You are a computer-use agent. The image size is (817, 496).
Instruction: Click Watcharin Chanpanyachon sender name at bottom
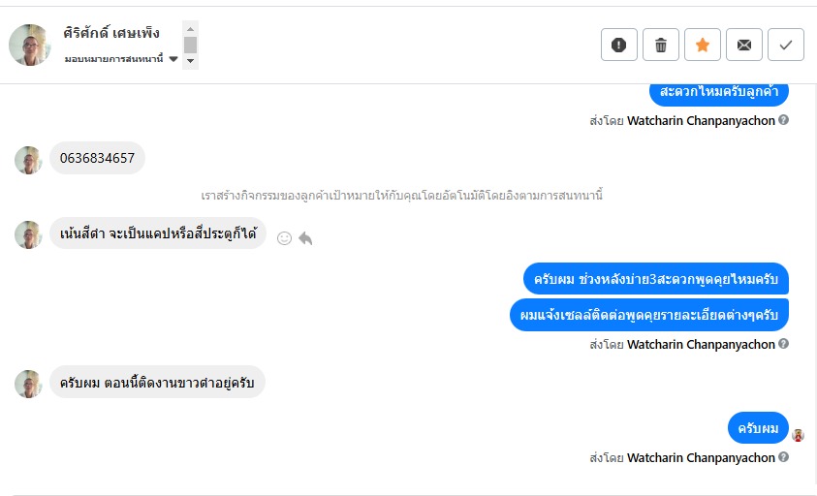[x=701, y=457]
